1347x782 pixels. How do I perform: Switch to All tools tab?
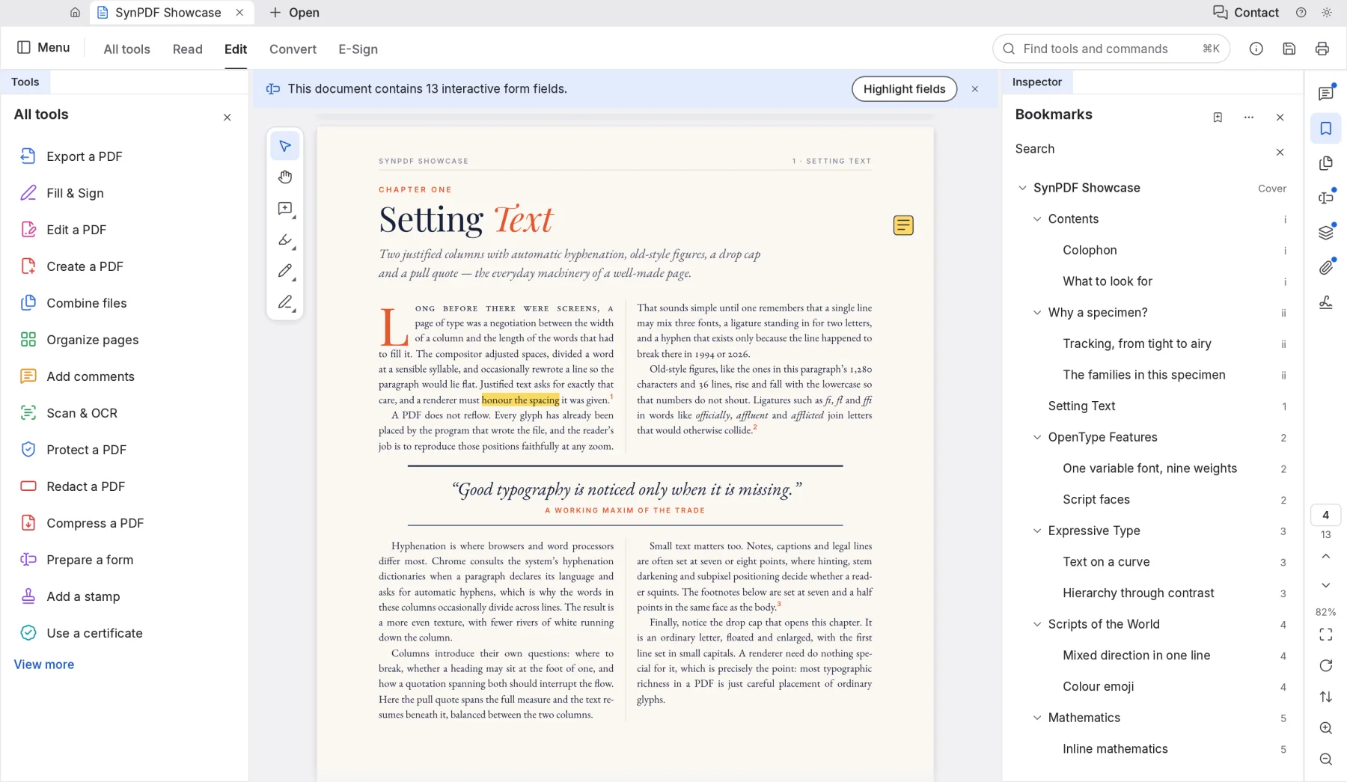pyautogui.click(x=127, y=49)
